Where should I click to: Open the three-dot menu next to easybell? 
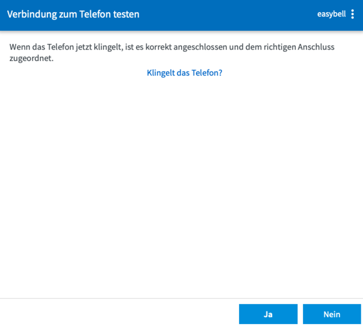tap(353, 14)
